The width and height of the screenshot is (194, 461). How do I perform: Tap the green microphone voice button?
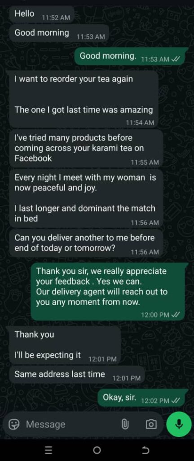178,424
